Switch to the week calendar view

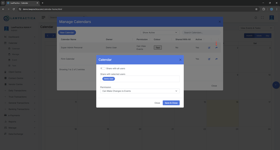pyautogui.click(x=259, y=36)
